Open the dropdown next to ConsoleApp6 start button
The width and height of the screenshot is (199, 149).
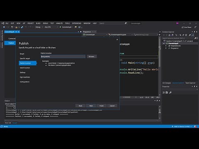[x=72, y=27]
